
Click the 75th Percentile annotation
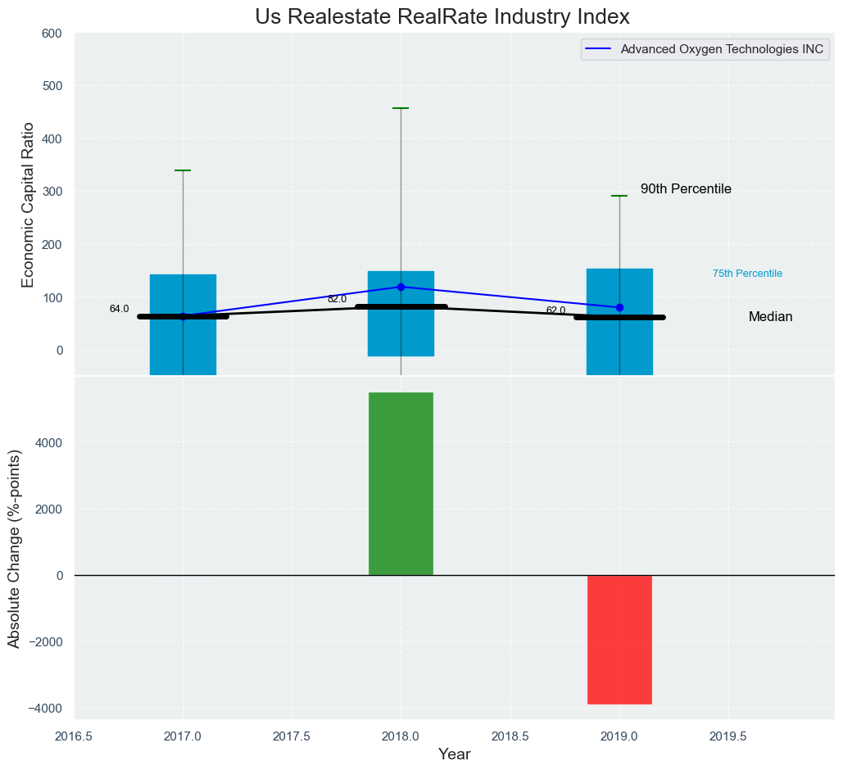click(x=747, y=274)
